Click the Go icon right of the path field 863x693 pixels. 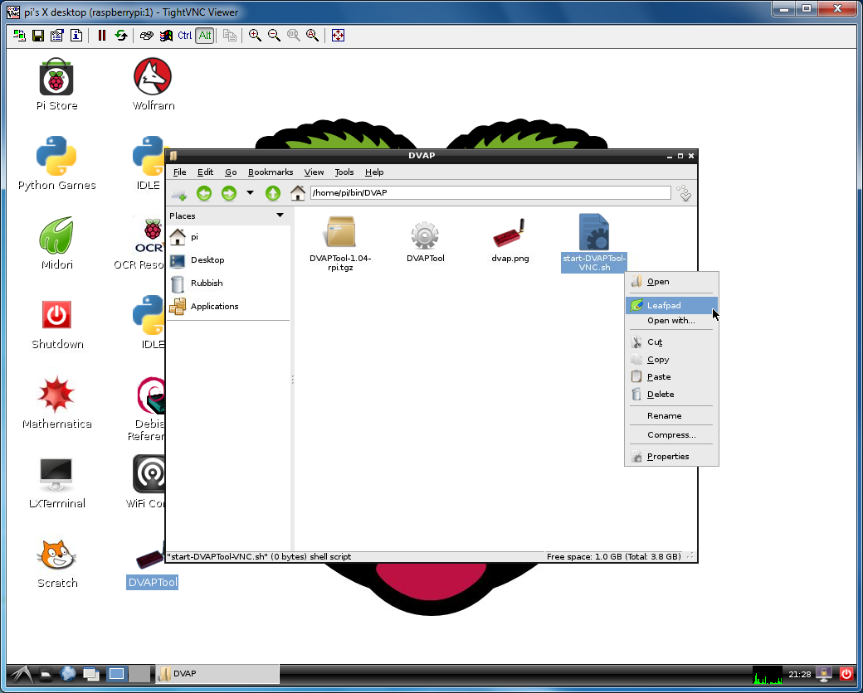click(x=684, y=193)
